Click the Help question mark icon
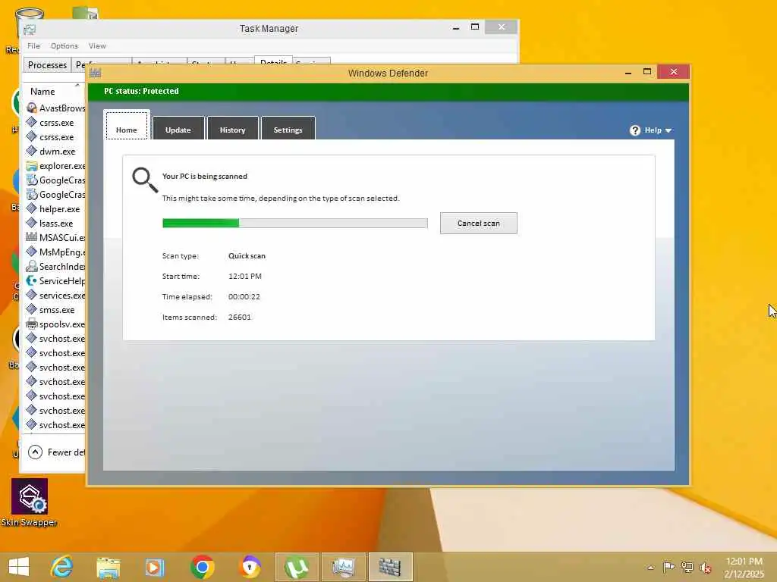 pos(635,130)
